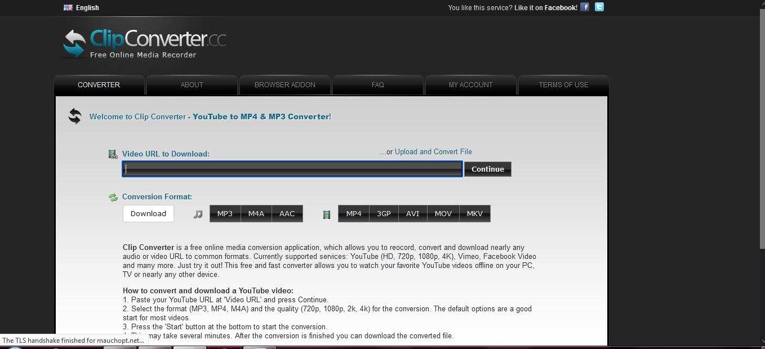This screenshot has height=349, width=765.
Task: Choose MOV conversion format
Action: tap(443, 214)
